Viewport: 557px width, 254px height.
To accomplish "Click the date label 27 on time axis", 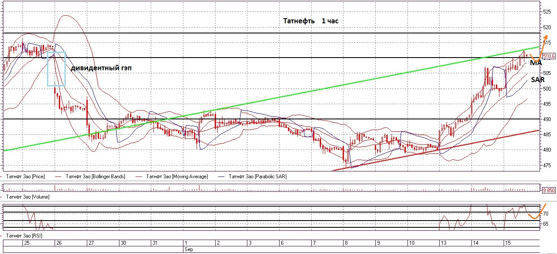I will [91, 243].
